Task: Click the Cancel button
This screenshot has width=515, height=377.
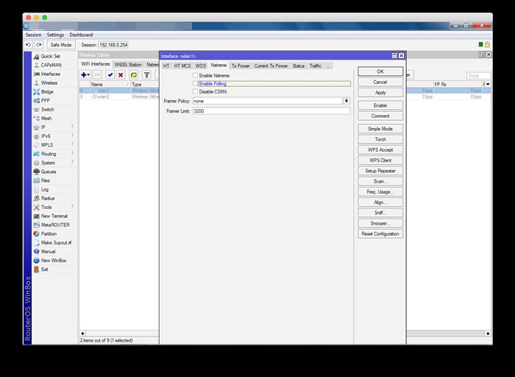Action: pos(380,82)
